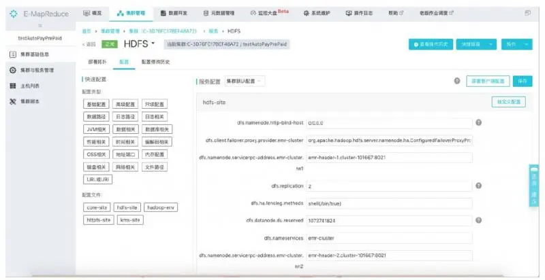The width and height of the screenshot is (545, 280).
Task: Toggle the 基础配置 filter tag
Action: pyautogui.click(x=96, y=104)
